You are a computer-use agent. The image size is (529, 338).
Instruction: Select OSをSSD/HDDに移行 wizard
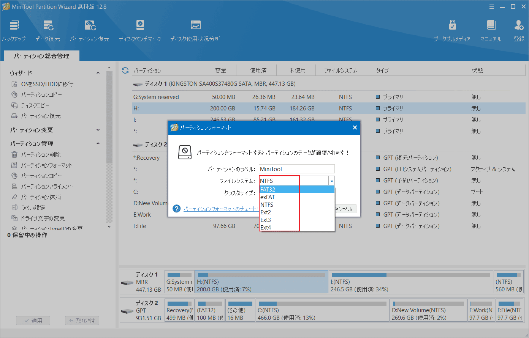(43, 84)
